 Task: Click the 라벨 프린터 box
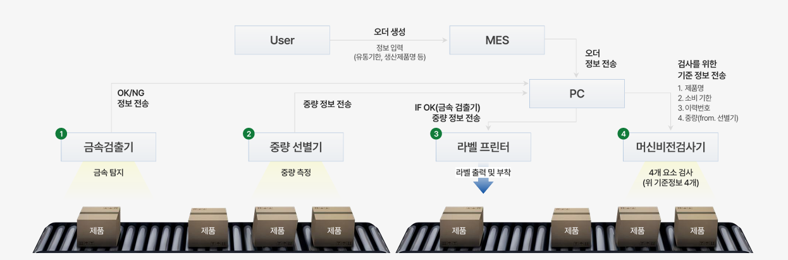tap(483, 147)
